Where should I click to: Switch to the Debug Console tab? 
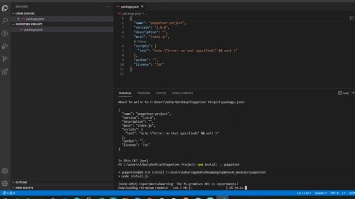pyautogui.click(x=182, y=93)
